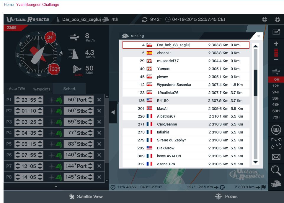Click the 34° heading marker on compass
This screenshot has height=203, width=284.
[50, 37]
